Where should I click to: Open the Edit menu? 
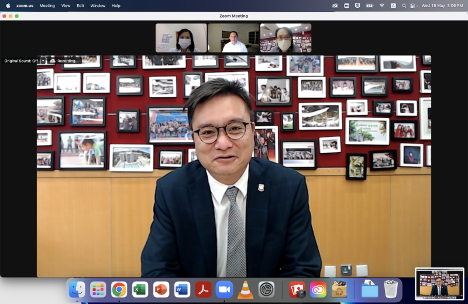tap(80, 6)
